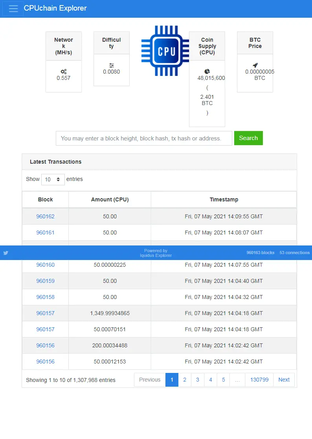Viewport: 312px width, 439px height.
Task: Click timestamp Fri, 07 May 2021 14:04:40 GMT
Action: coord(224,281)
